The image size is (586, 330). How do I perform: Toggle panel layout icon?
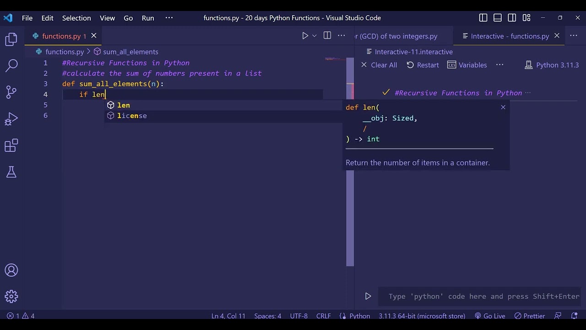coord(498,18)
